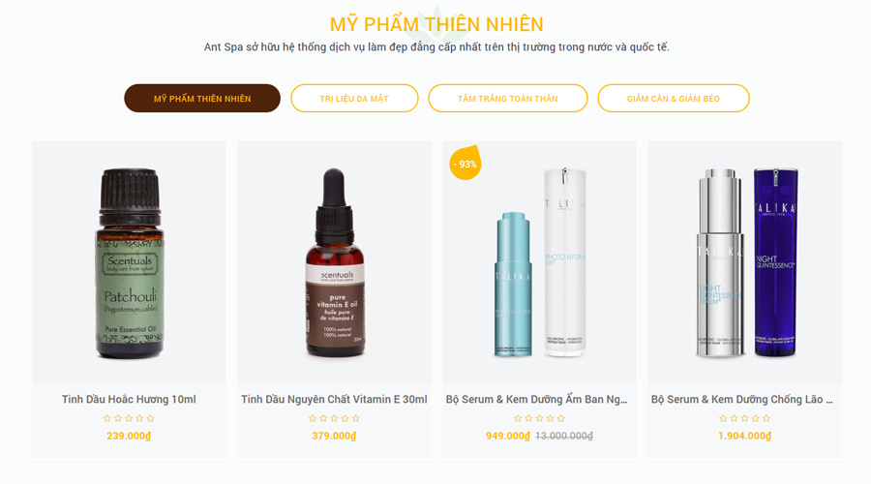Open the Vitamin E oil dropper bottle image
The image size is (871, 484).
click(335, 263)
